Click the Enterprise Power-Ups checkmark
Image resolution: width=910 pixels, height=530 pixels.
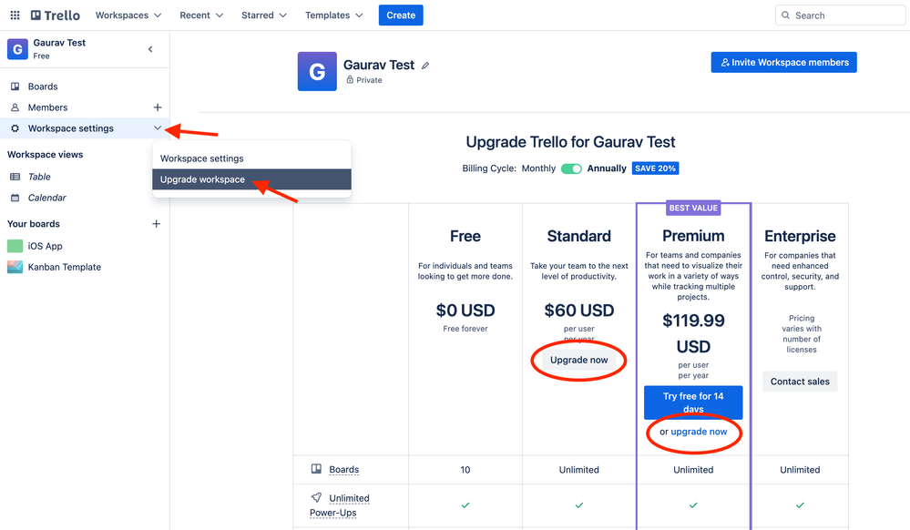pos(800,505)
